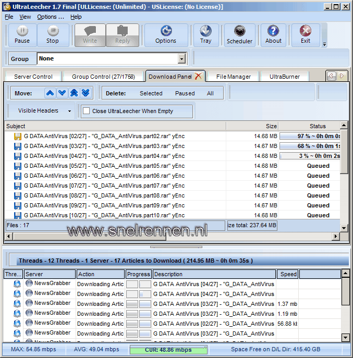Viewport: 353px width, 358px height.
Task: Click the UltraLeecher title bar app icon
Action: click(7, 6)
